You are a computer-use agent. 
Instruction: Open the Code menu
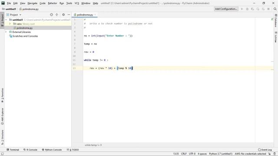[43, 3]
